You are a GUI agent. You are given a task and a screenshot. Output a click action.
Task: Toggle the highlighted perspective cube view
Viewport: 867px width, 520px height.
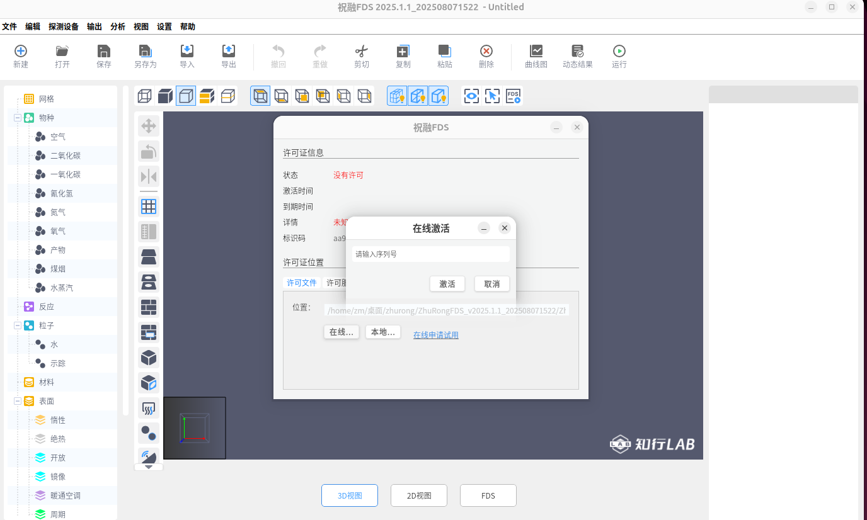(260, 96)
